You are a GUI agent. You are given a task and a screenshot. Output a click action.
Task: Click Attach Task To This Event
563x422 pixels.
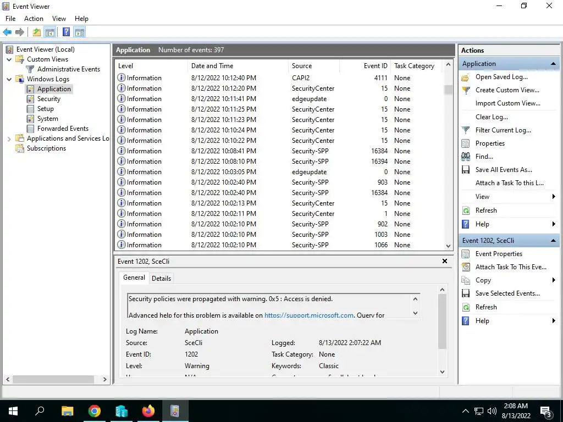tap(511, 267)
